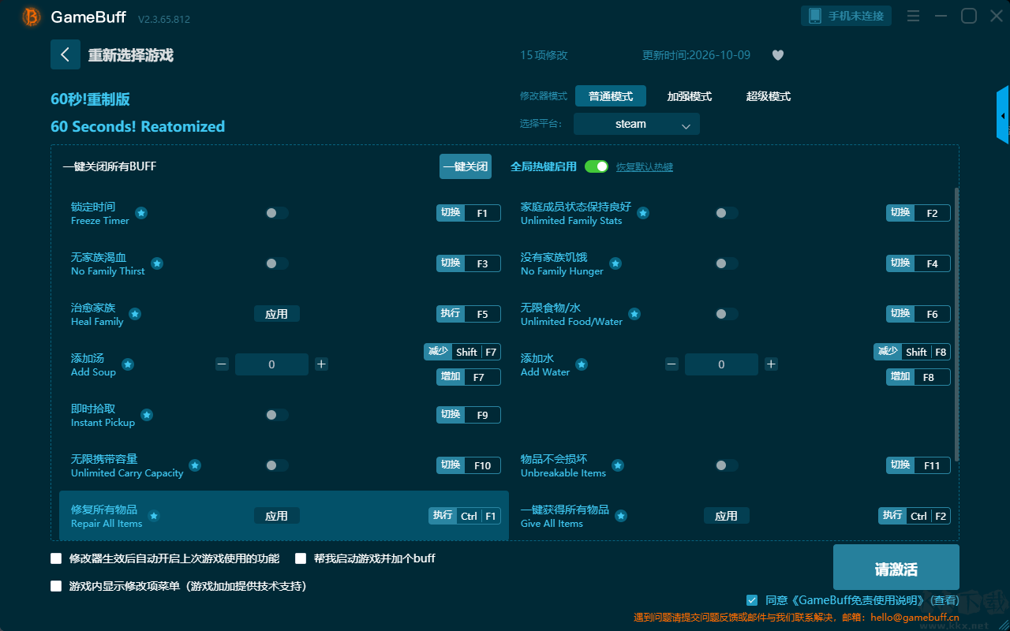The height and width of the screenshot is (631, 1010).
Task: Open the hamburger menu icon in title bar
Action: tap(913, 16)
